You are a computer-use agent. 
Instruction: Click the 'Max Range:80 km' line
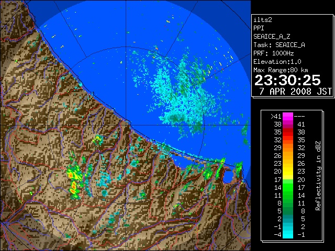tap(281, 70)
